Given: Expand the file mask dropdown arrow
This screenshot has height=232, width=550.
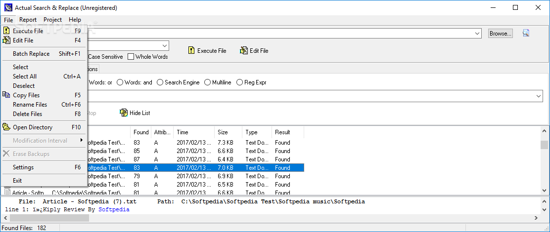Looking at the screenshot, I should [x=165, y=46].
